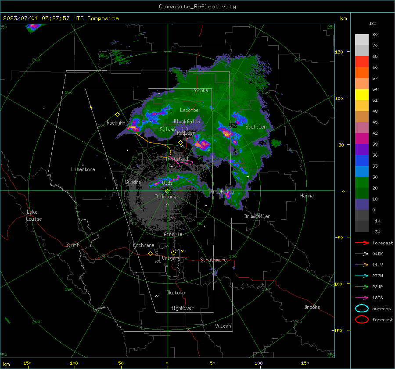The image size is (395, 369).
Task: Click yellow diamond marker just below RedDeer
Action: click(x=180, y=143)
